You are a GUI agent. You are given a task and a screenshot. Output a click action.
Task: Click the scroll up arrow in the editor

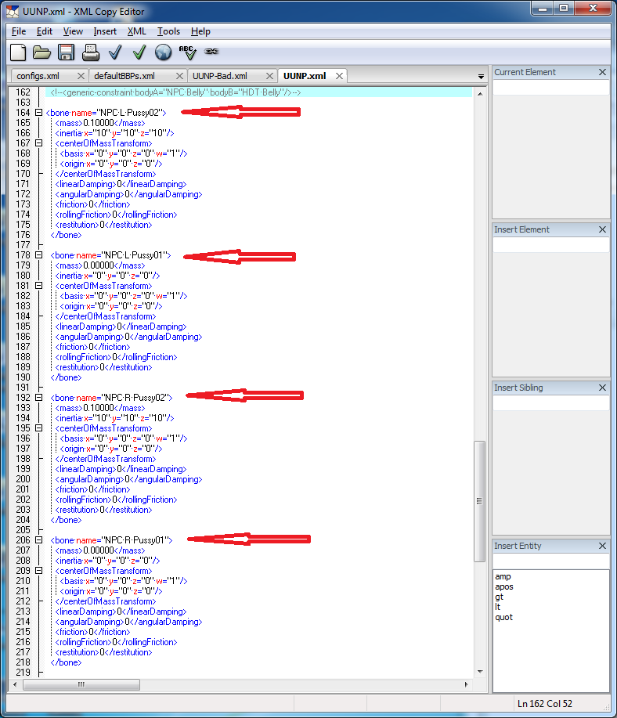tap(480, 94)
